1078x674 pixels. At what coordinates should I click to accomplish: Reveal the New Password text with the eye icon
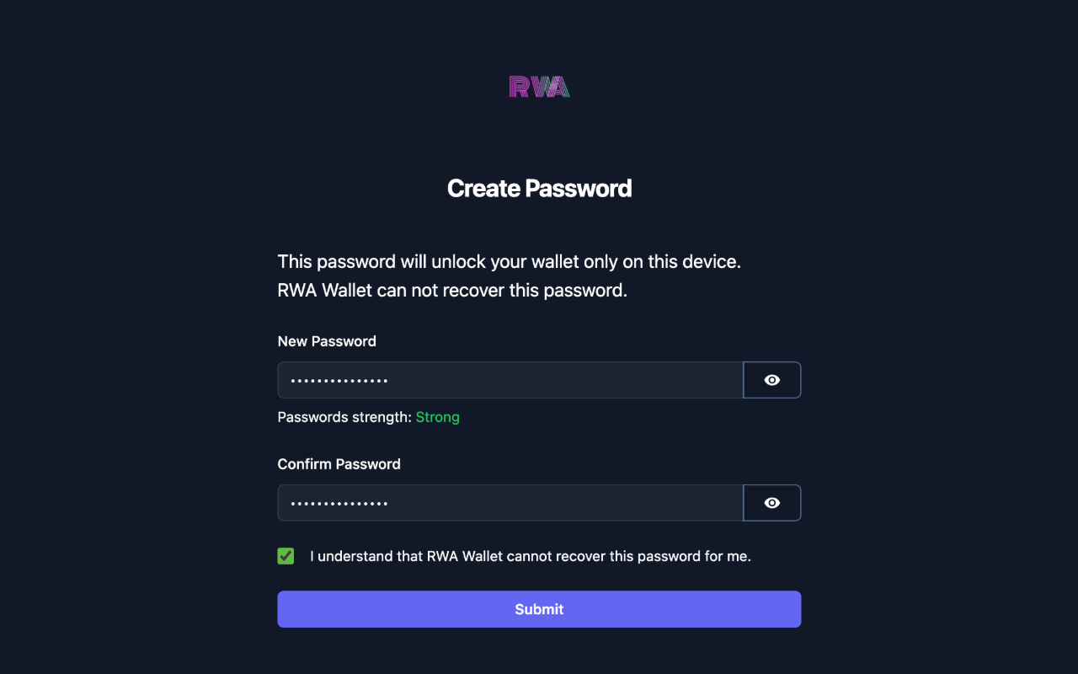tap(771, 379)
